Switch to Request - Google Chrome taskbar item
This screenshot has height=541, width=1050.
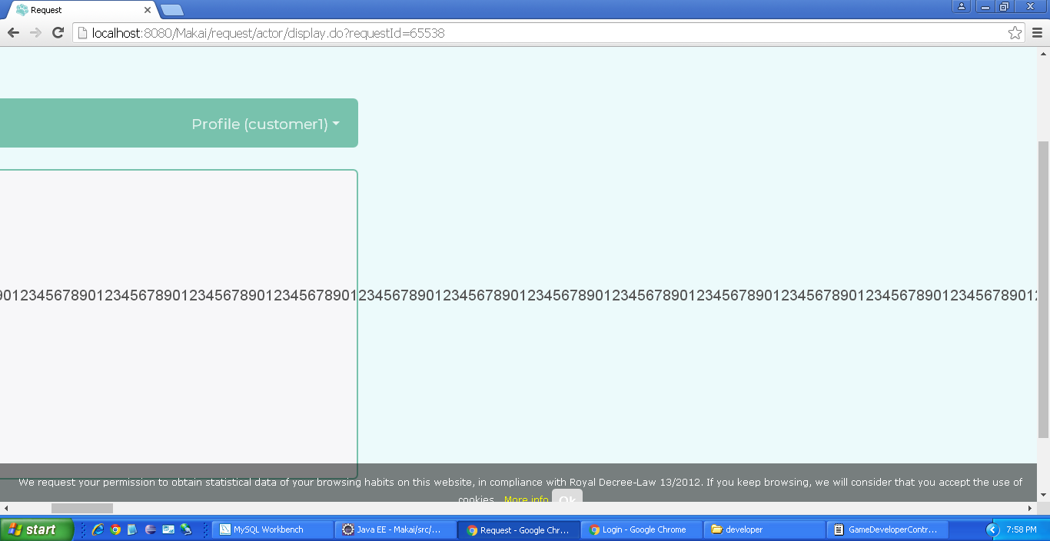[x=518, y=529]
